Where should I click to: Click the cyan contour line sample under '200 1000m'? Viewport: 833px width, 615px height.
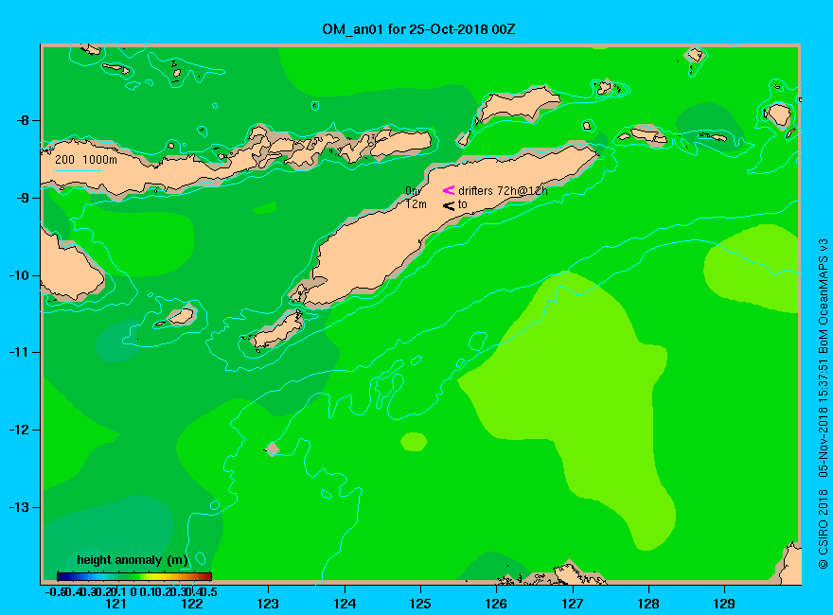78,171
